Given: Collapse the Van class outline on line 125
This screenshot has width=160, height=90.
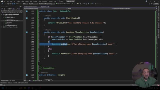Looking at the screenshot, I should pos(38,11).
